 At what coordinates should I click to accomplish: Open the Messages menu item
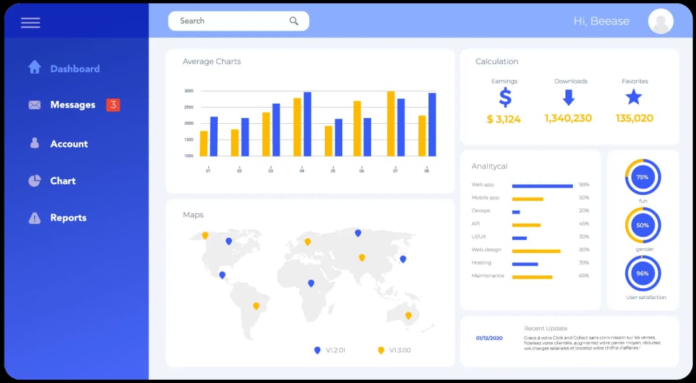73,104
